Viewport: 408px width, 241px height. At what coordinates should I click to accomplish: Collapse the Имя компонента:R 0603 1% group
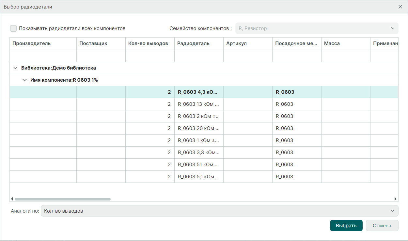(x=24, y=80)
